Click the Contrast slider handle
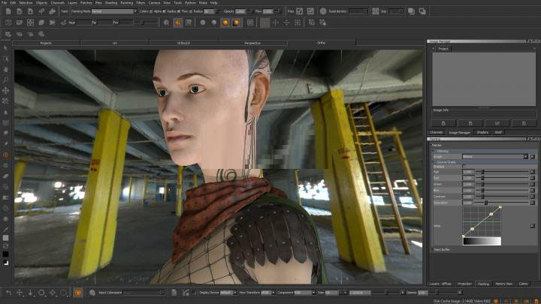541x304 pixels. (482, 197)
